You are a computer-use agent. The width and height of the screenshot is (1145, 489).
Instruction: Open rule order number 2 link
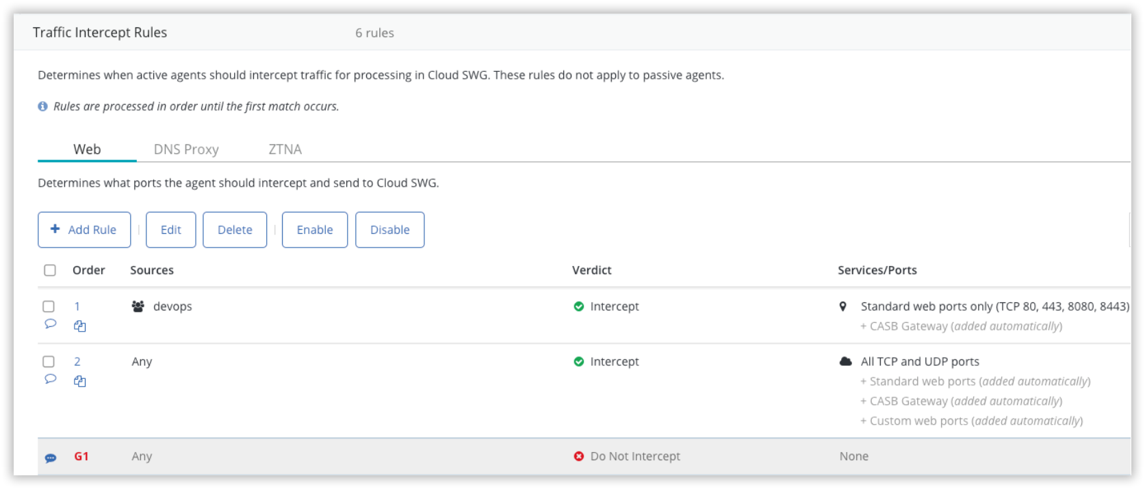(x=77, y=362)
